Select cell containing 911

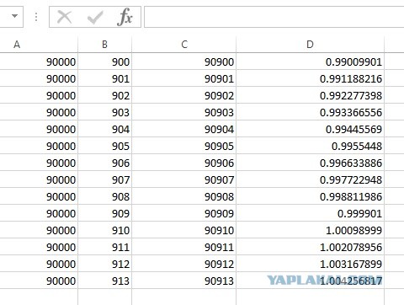[x=104, y=247]
